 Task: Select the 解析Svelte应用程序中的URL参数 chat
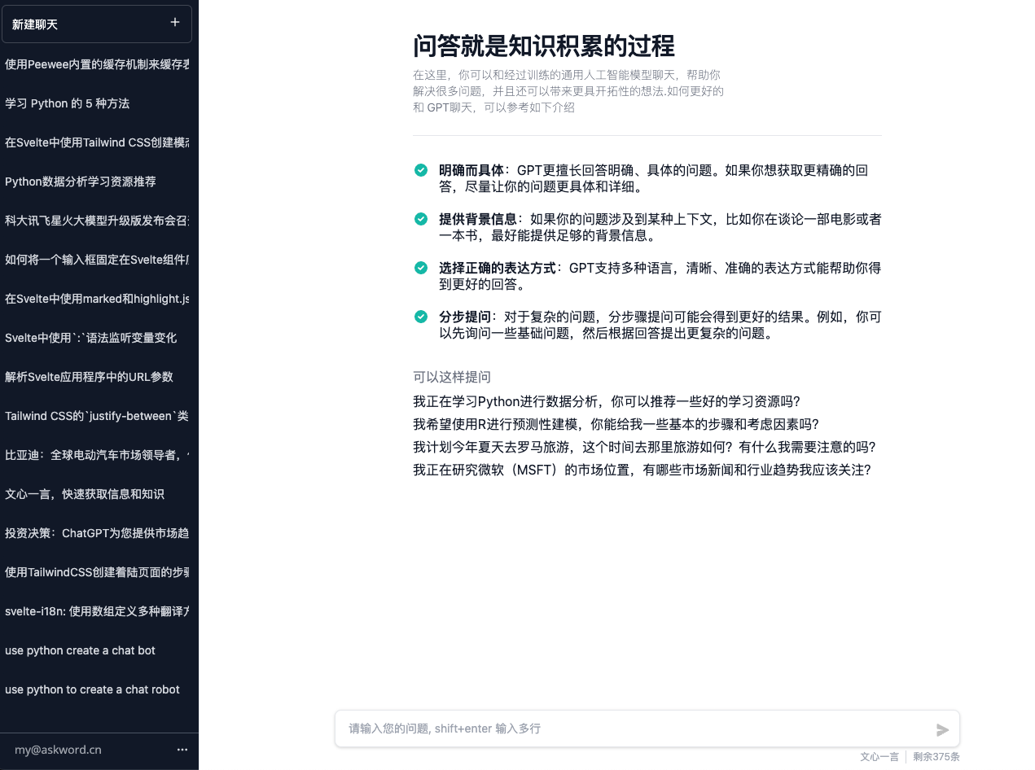click(89, 377)
